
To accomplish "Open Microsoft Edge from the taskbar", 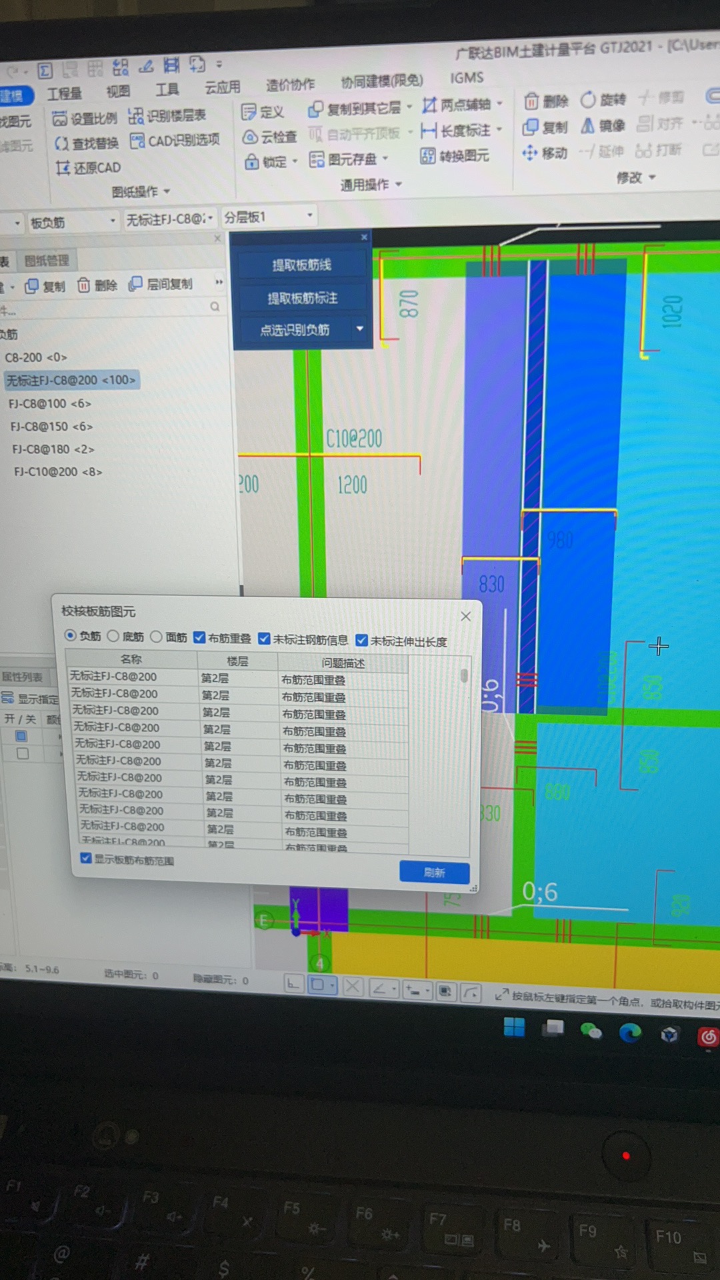I will click(x=630, y=1033).
